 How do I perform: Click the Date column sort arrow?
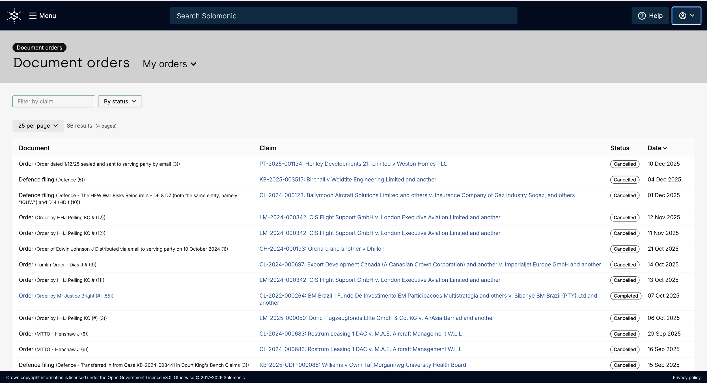pyautogui.click(x=665, y=148)
